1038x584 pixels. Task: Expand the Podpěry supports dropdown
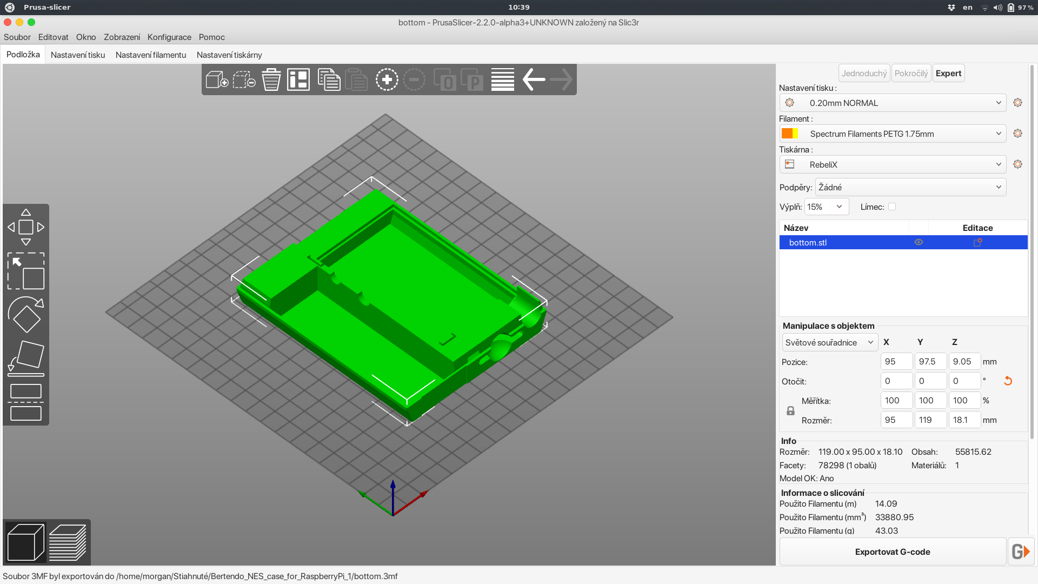pyautogui.click(x=910, y=187)
